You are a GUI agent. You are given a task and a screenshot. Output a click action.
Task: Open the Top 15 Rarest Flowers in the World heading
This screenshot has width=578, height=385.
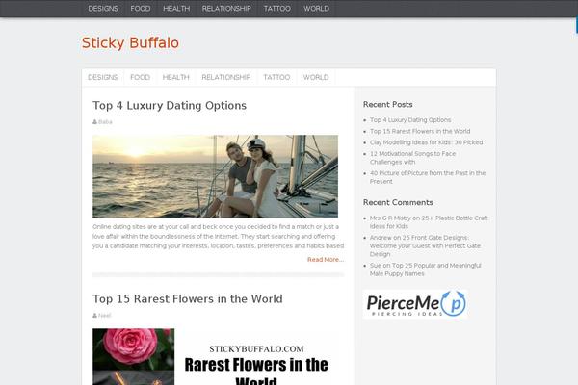pyautogui.click(x=188, y=298)
